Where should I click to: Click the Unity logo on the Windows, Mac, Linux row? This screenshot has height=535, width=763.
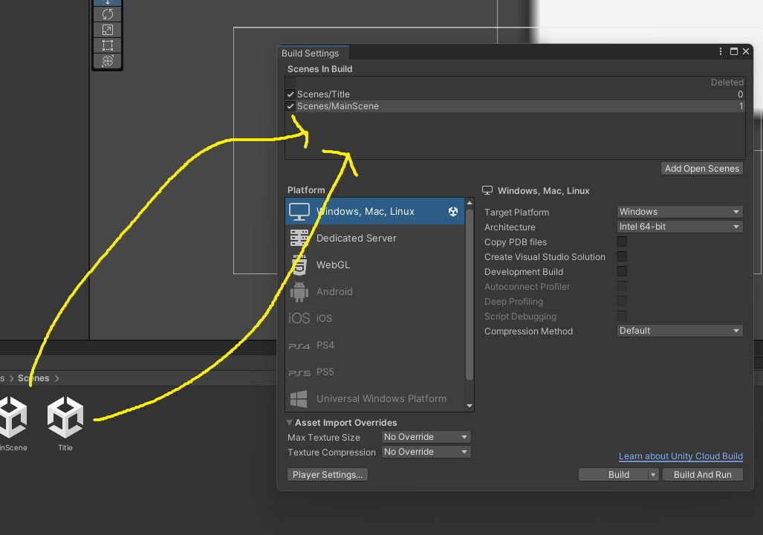click(x=453, y=211)
